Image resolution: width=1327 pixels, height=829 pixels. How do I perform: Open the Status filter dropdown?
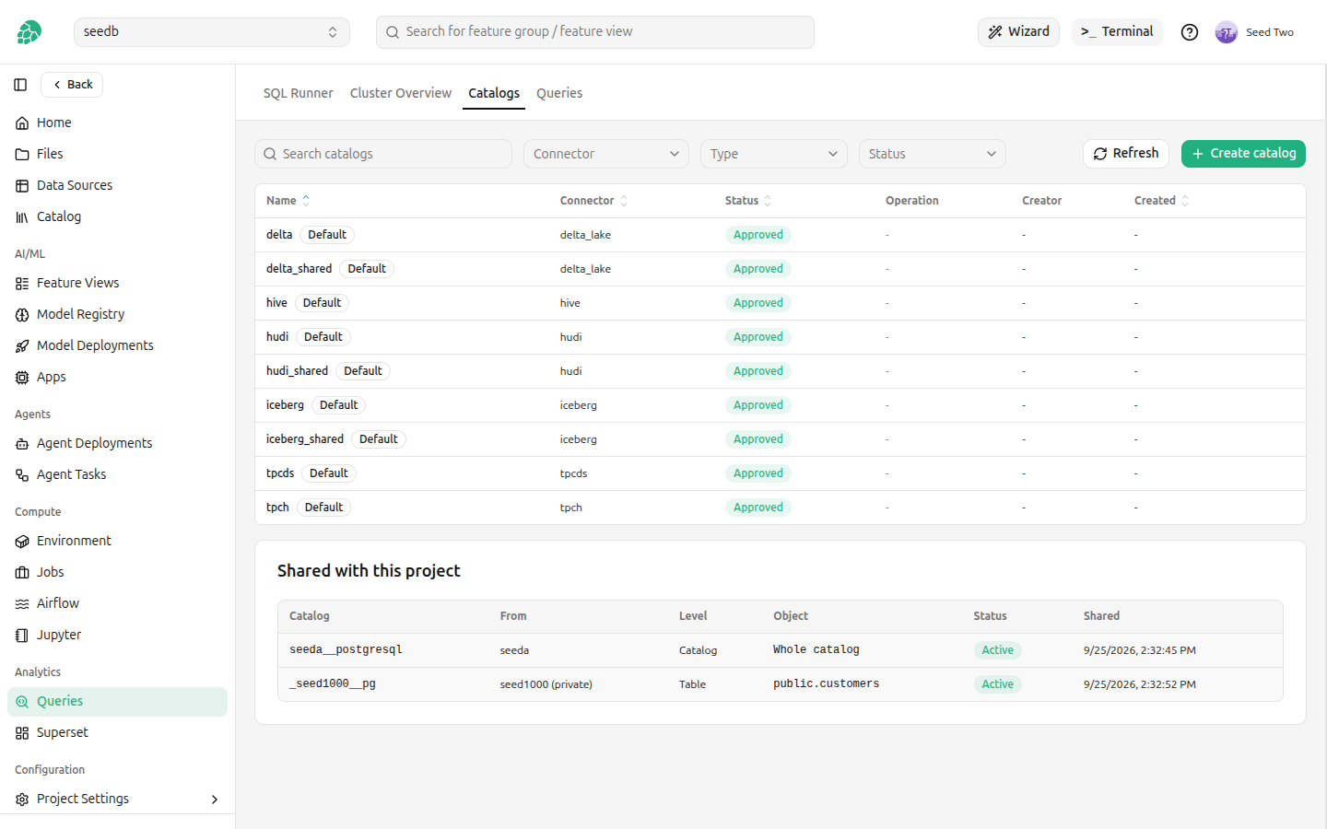pos(932,154)
